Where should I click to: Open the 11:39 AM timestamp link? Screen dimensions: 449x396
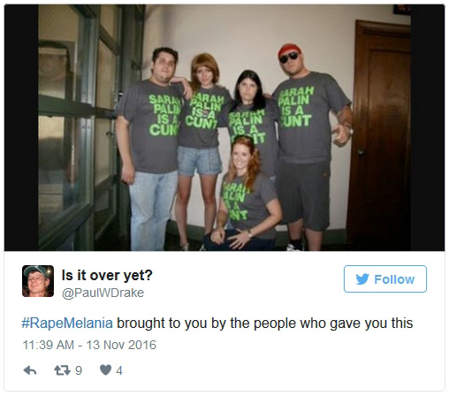tap(49, 345)
